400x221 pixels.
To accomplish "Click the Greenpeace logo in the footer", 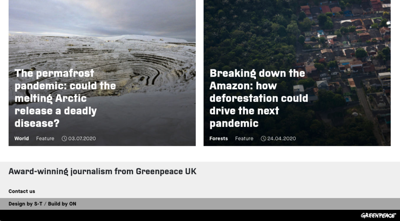I will click(378, 215).
